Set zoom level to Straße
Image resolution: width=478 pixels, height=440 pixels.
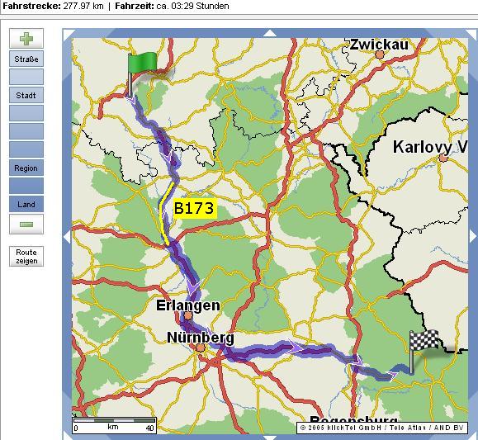pyautogui.click(x=26, y=59)
